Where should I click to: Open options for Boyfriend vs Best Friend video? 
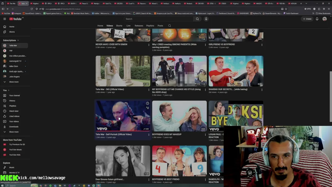click(x=205, y=180)
